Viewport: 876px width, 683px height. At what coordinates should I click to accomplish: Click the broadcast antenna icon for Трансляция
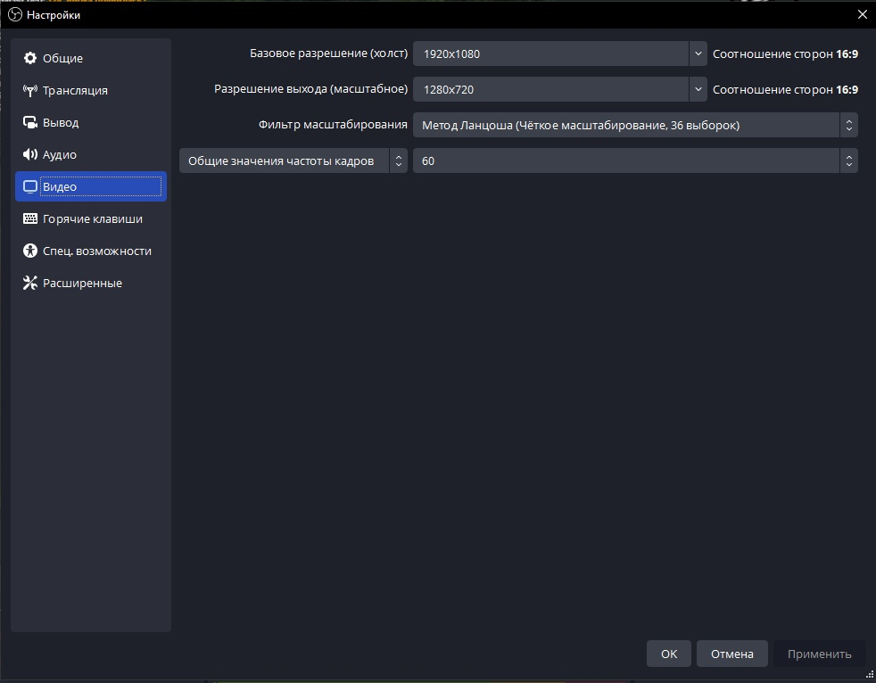[30, 91]
